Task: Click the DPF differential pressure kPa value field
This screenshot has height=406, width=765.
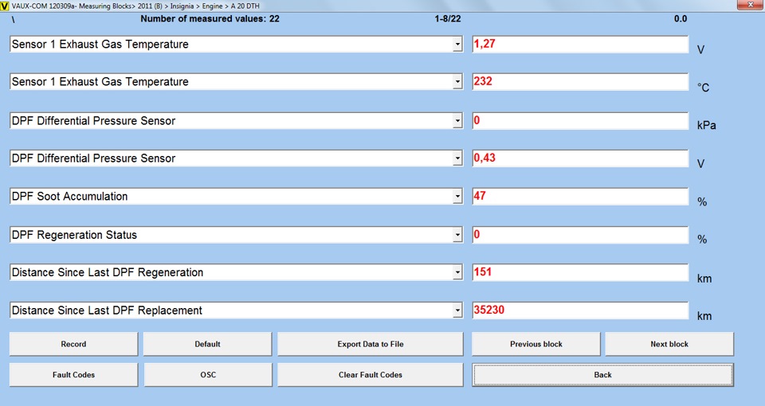Action: click(580, 120)
